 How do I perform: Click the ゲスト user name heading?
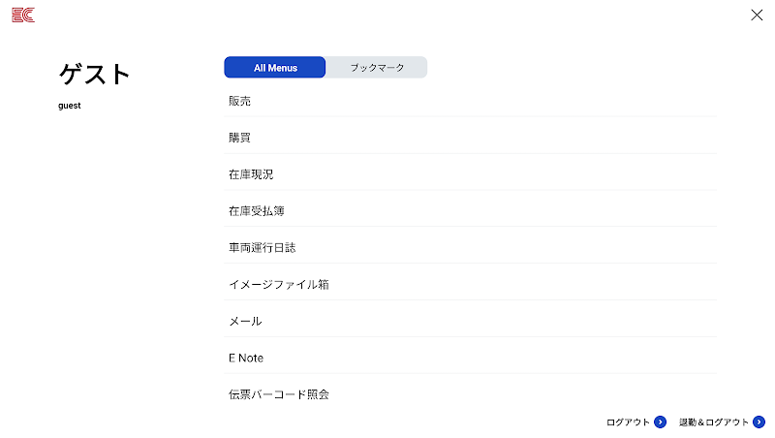[x=95, y=75]
